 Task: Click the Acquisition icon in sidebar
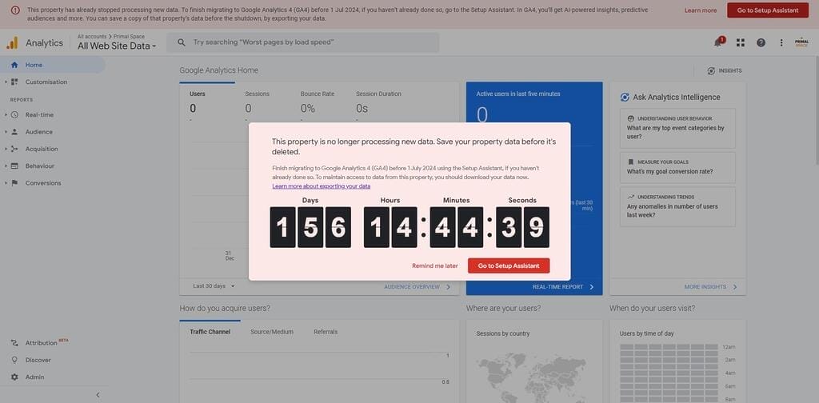(14, 149)
